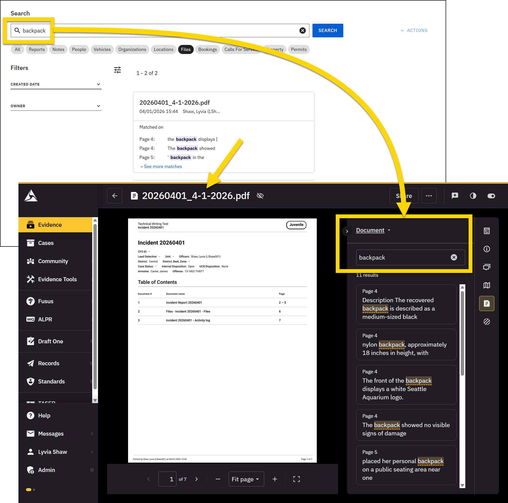The height and width of the screenshot is (503, 508).
Task: Open the info panel icon
Action: pyautogui.click(x=487, y=249)
